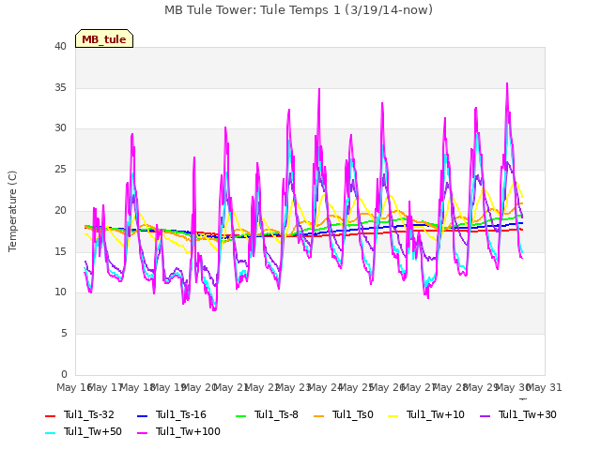601x450 pixels.
Task: Click the 0 y-axis tick label
Action: click(x=64, y=374)
